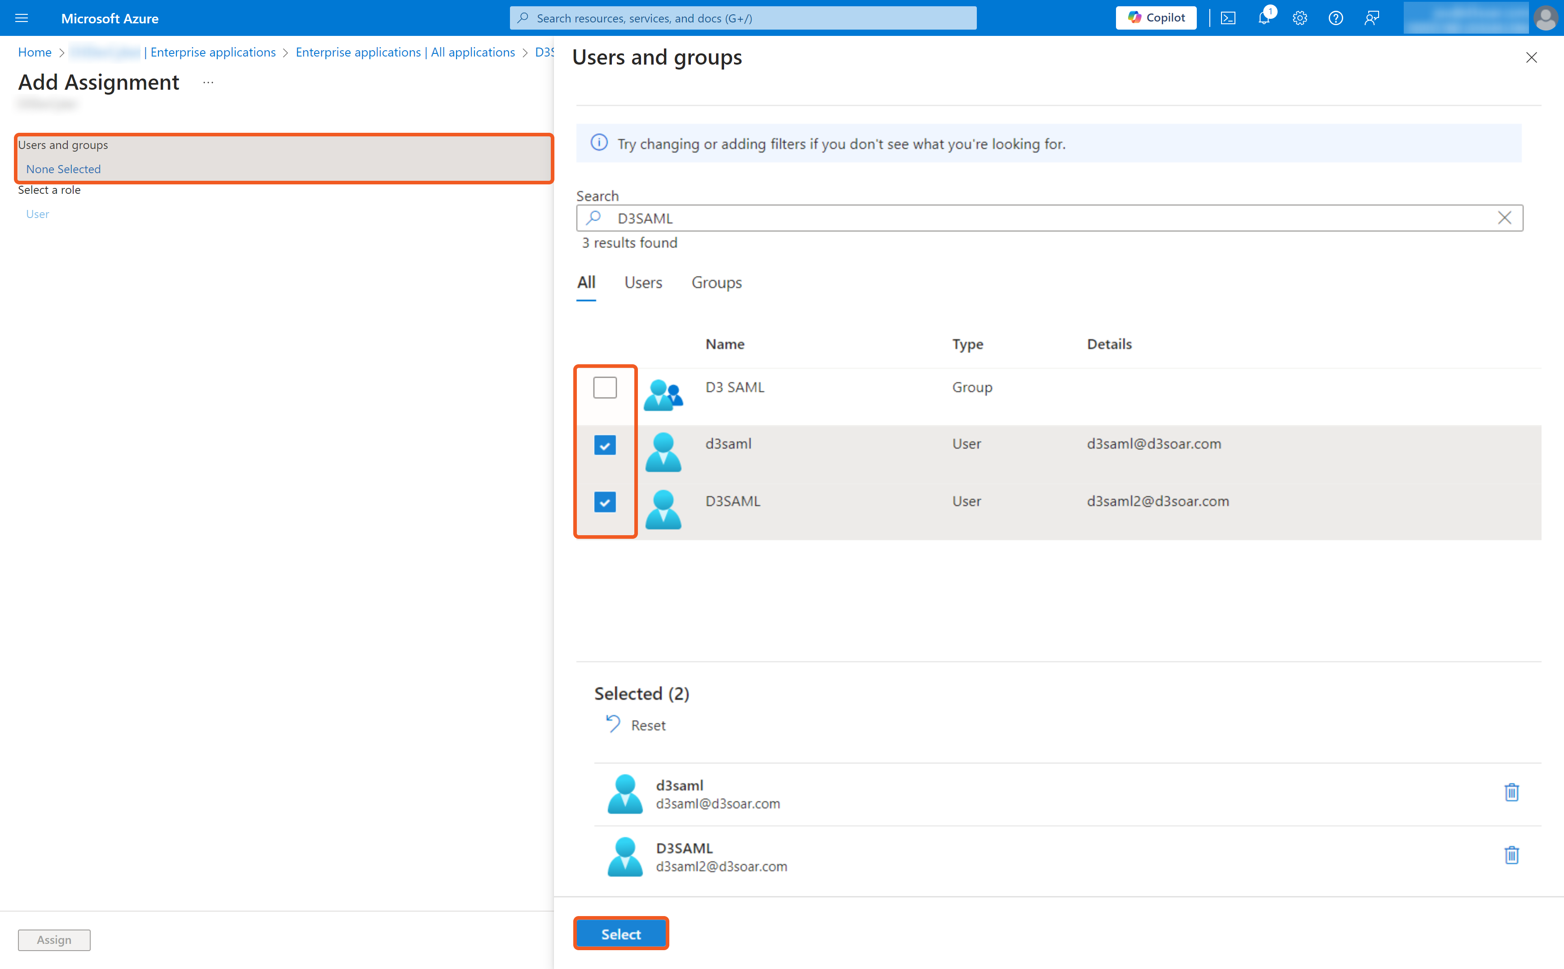Open the ellipsis menu beside Add Assignment
This screenshot has height=969, width=1564.
[x=208, y=82]
